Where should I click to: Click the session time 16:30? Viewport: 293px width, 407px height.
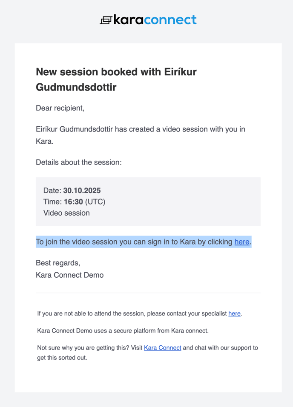tap(73, 202)
